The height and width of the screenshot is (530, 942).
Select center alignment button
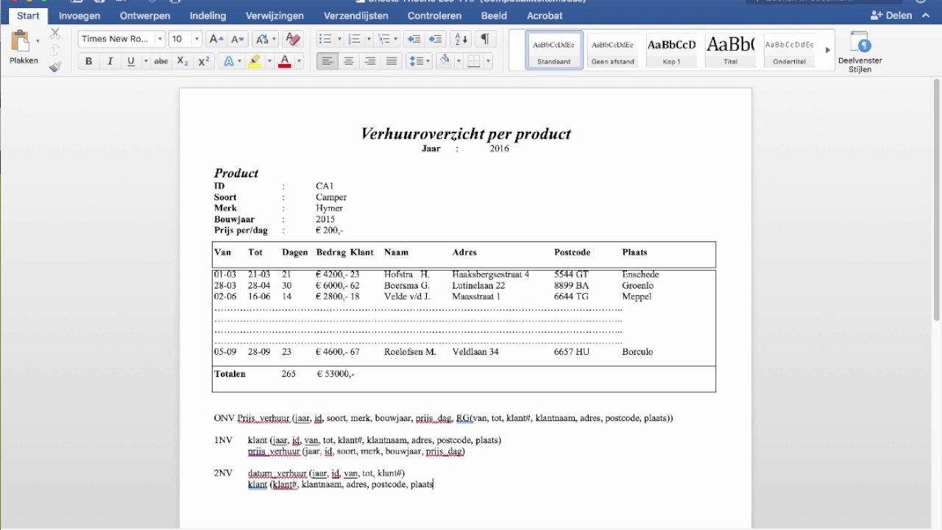[349, 61]
